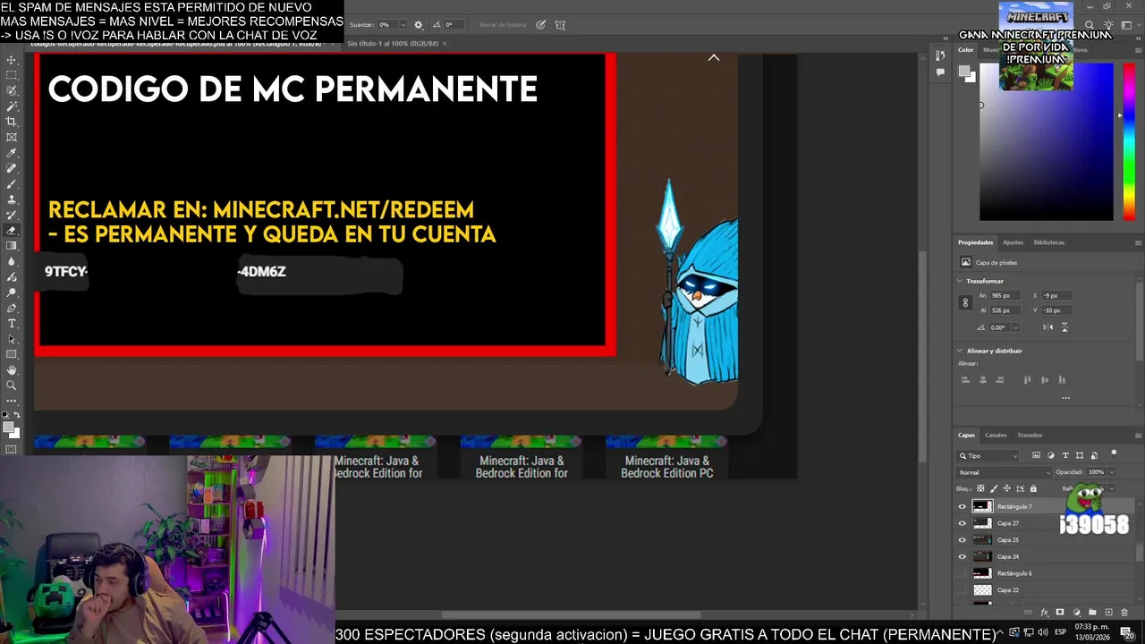Click the add layer style fx icon
Image resolution: width=1145 pixels, height=644 pixels.
pos(1045,613)
